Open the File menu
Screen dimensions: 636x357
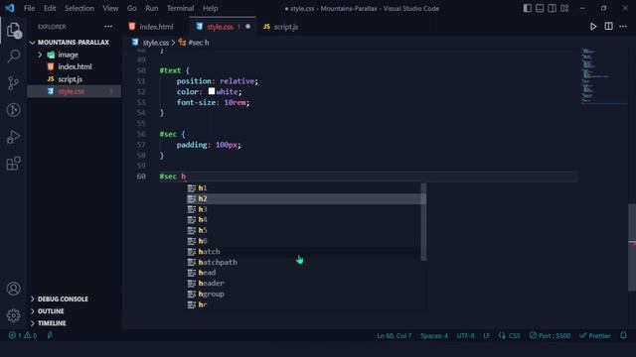click(x=29, y=8)
